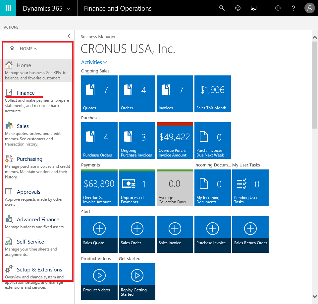Click the play icon on Replay Getting Started
The width and height of the screenshot is (318, 304).
[137, 275]
